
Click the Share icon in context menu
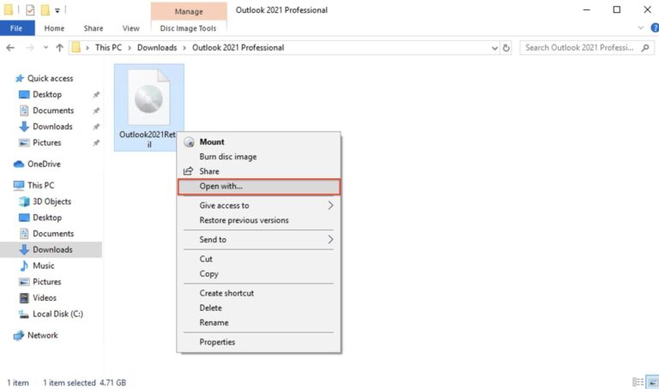pos(188,171)
